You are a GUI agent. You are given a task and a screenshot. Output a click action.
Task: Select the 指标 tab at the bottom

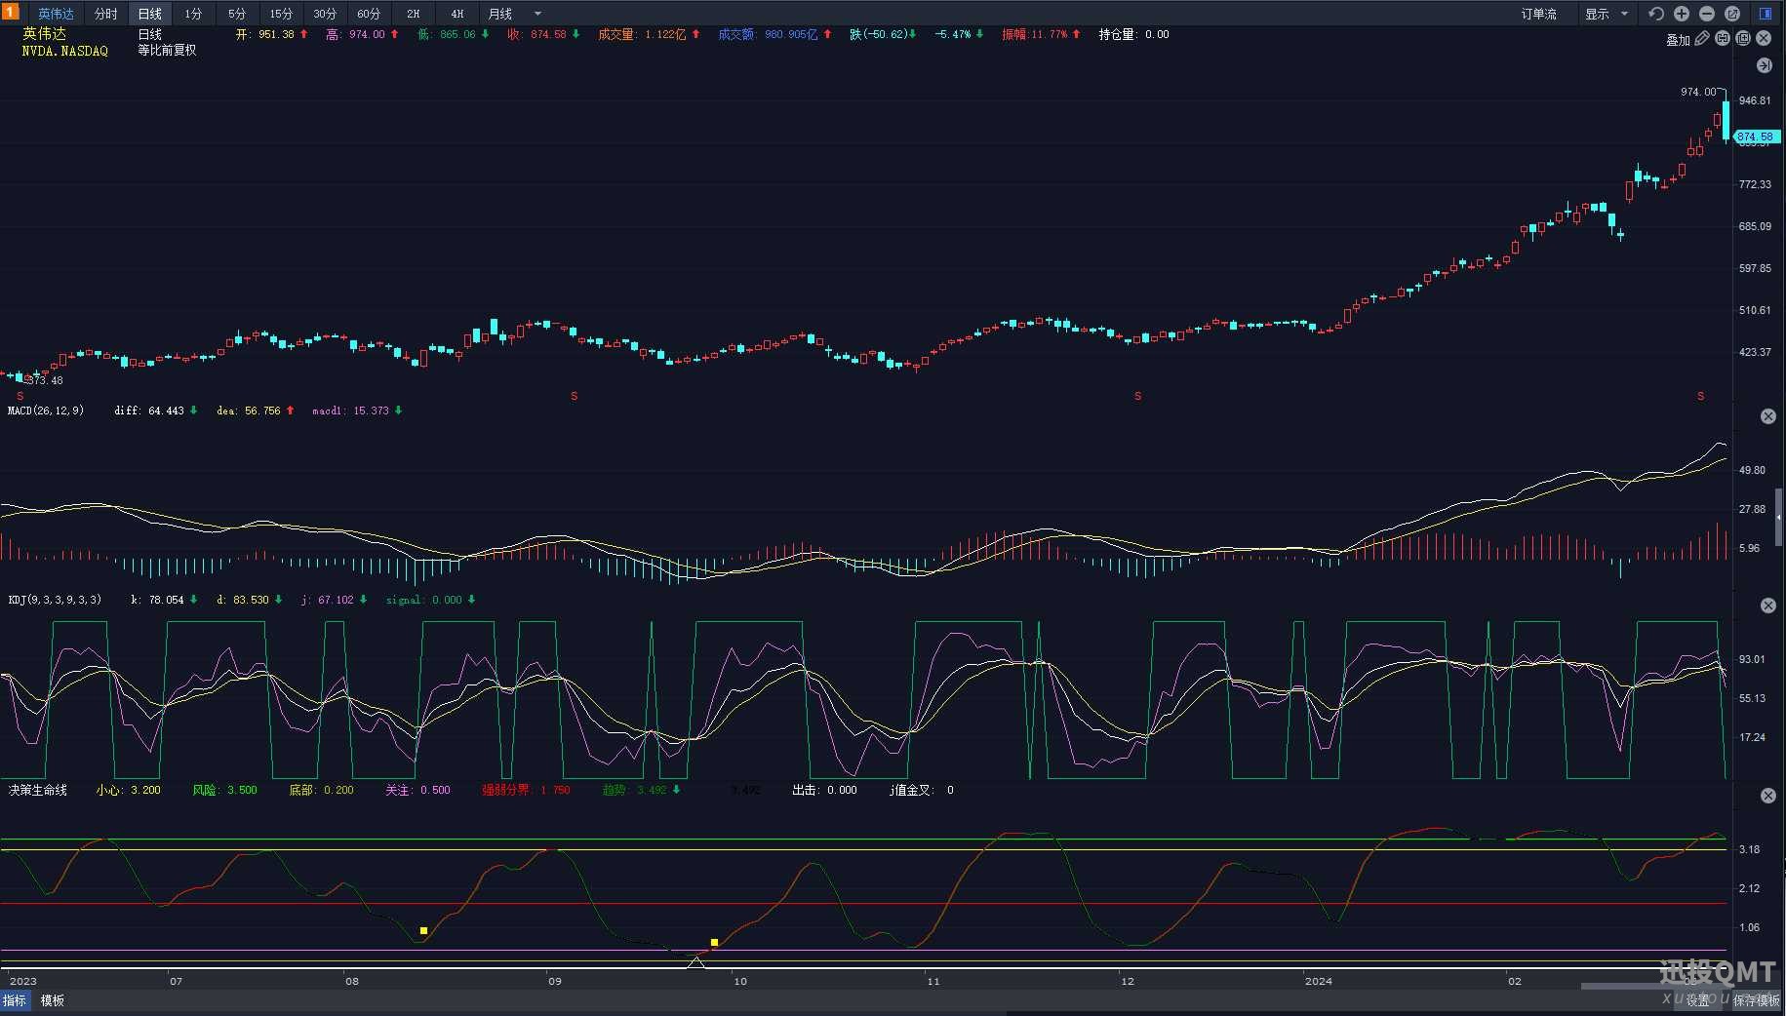[x=15, y=1000]
